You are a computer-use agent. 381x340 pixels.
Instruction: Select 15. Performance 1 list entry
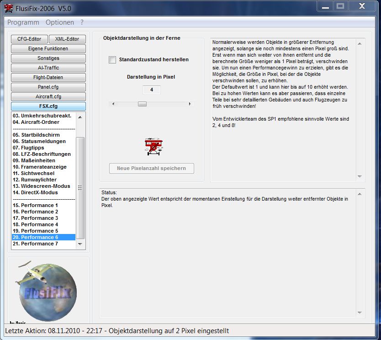point(43,205)
